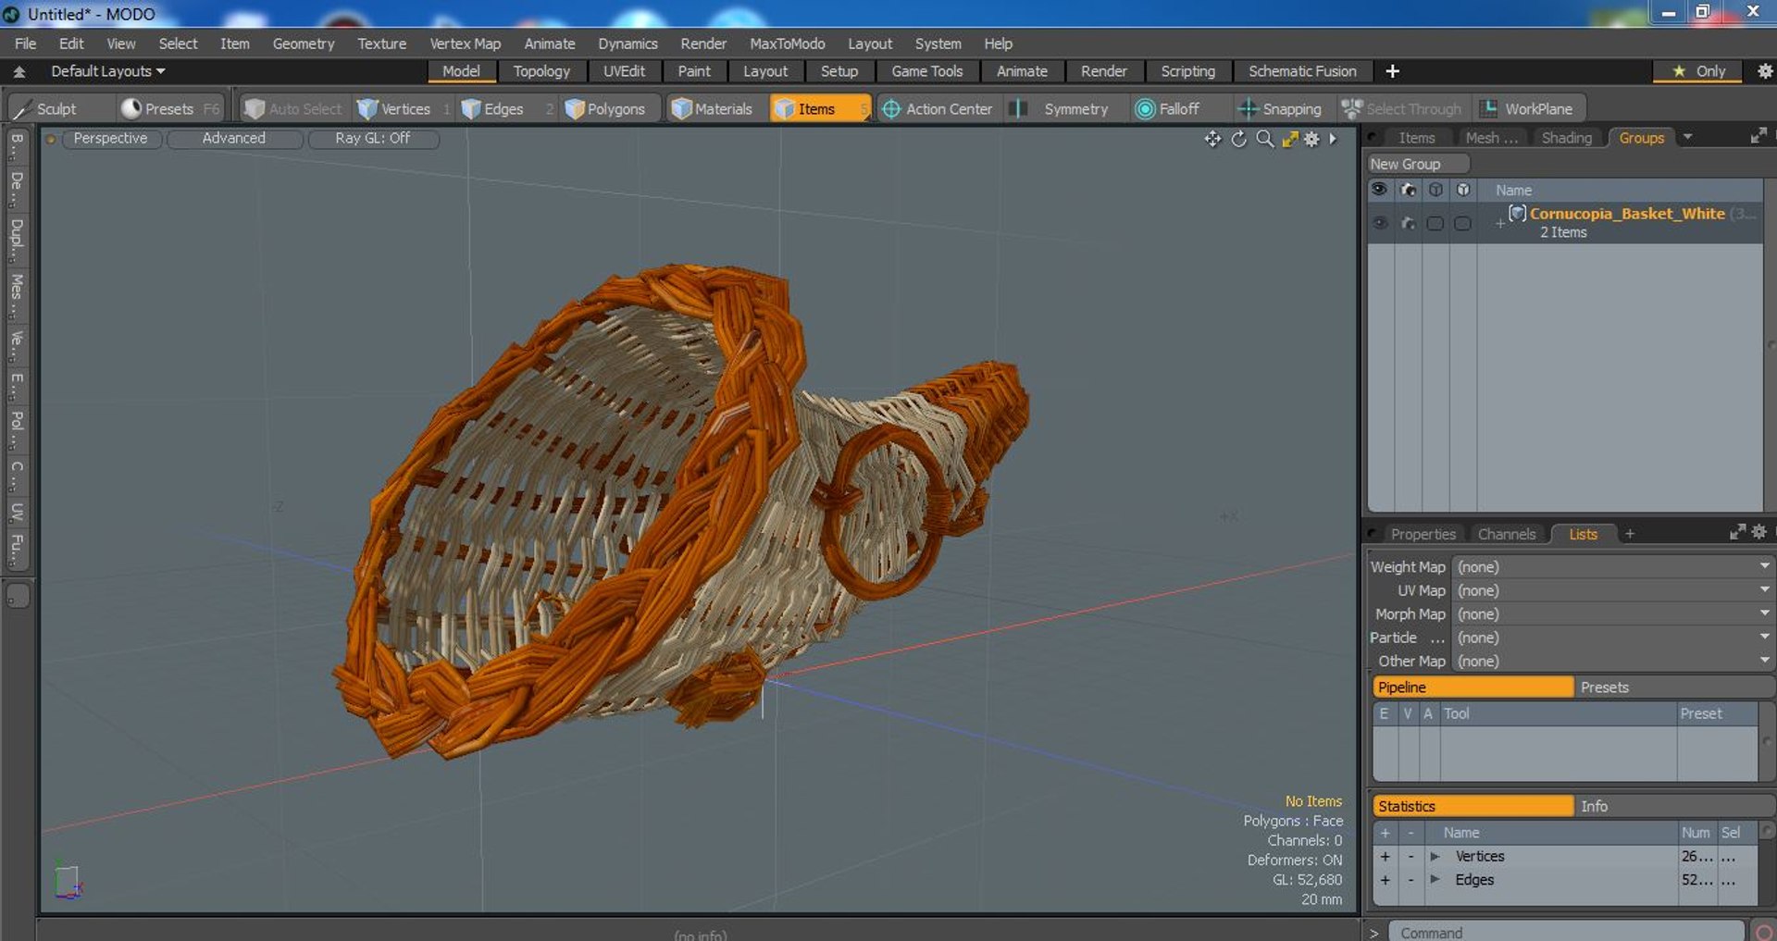
Task: Click the viewport zoom magnifier icon
Action: (x=1264, y=139)
